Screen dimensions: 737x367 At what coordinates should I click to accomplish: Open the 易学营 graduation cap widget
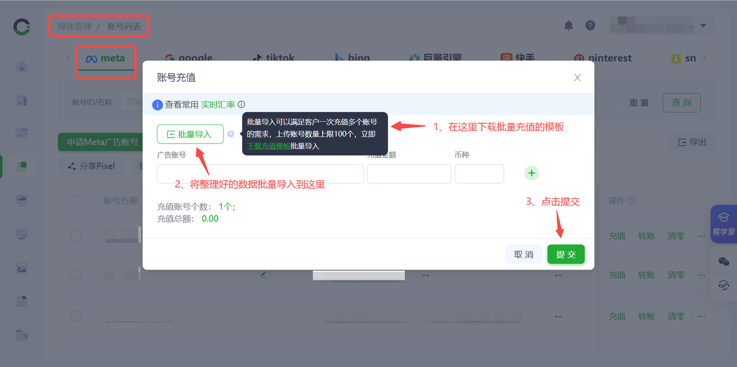[724, 222]
